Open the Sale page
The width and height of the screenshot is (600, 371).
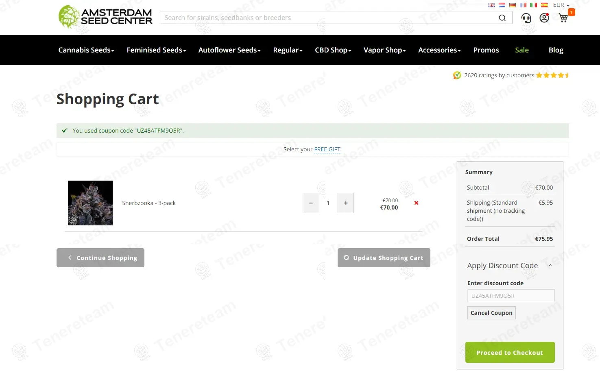[522, 50]
